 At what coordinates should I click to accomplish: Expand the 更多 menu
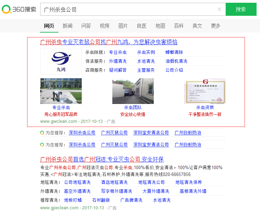(x=216, y=26)
